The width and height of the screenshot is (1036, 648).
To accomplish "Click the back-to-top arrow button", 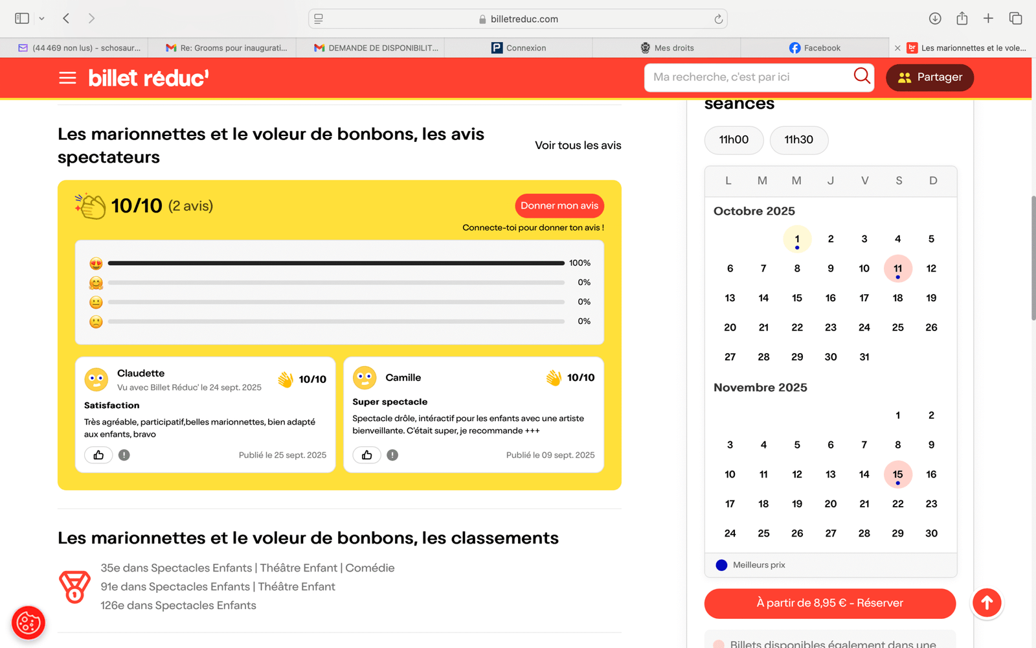I will point(987,603).
